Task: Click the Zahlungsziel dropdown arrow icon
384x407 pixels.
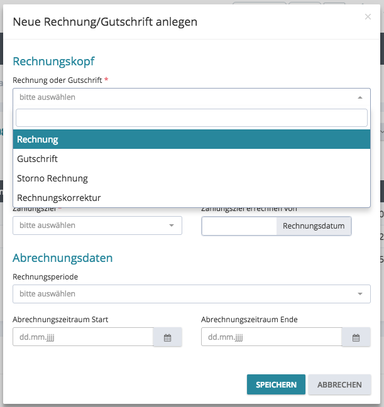Action: [x=171, y=225]
